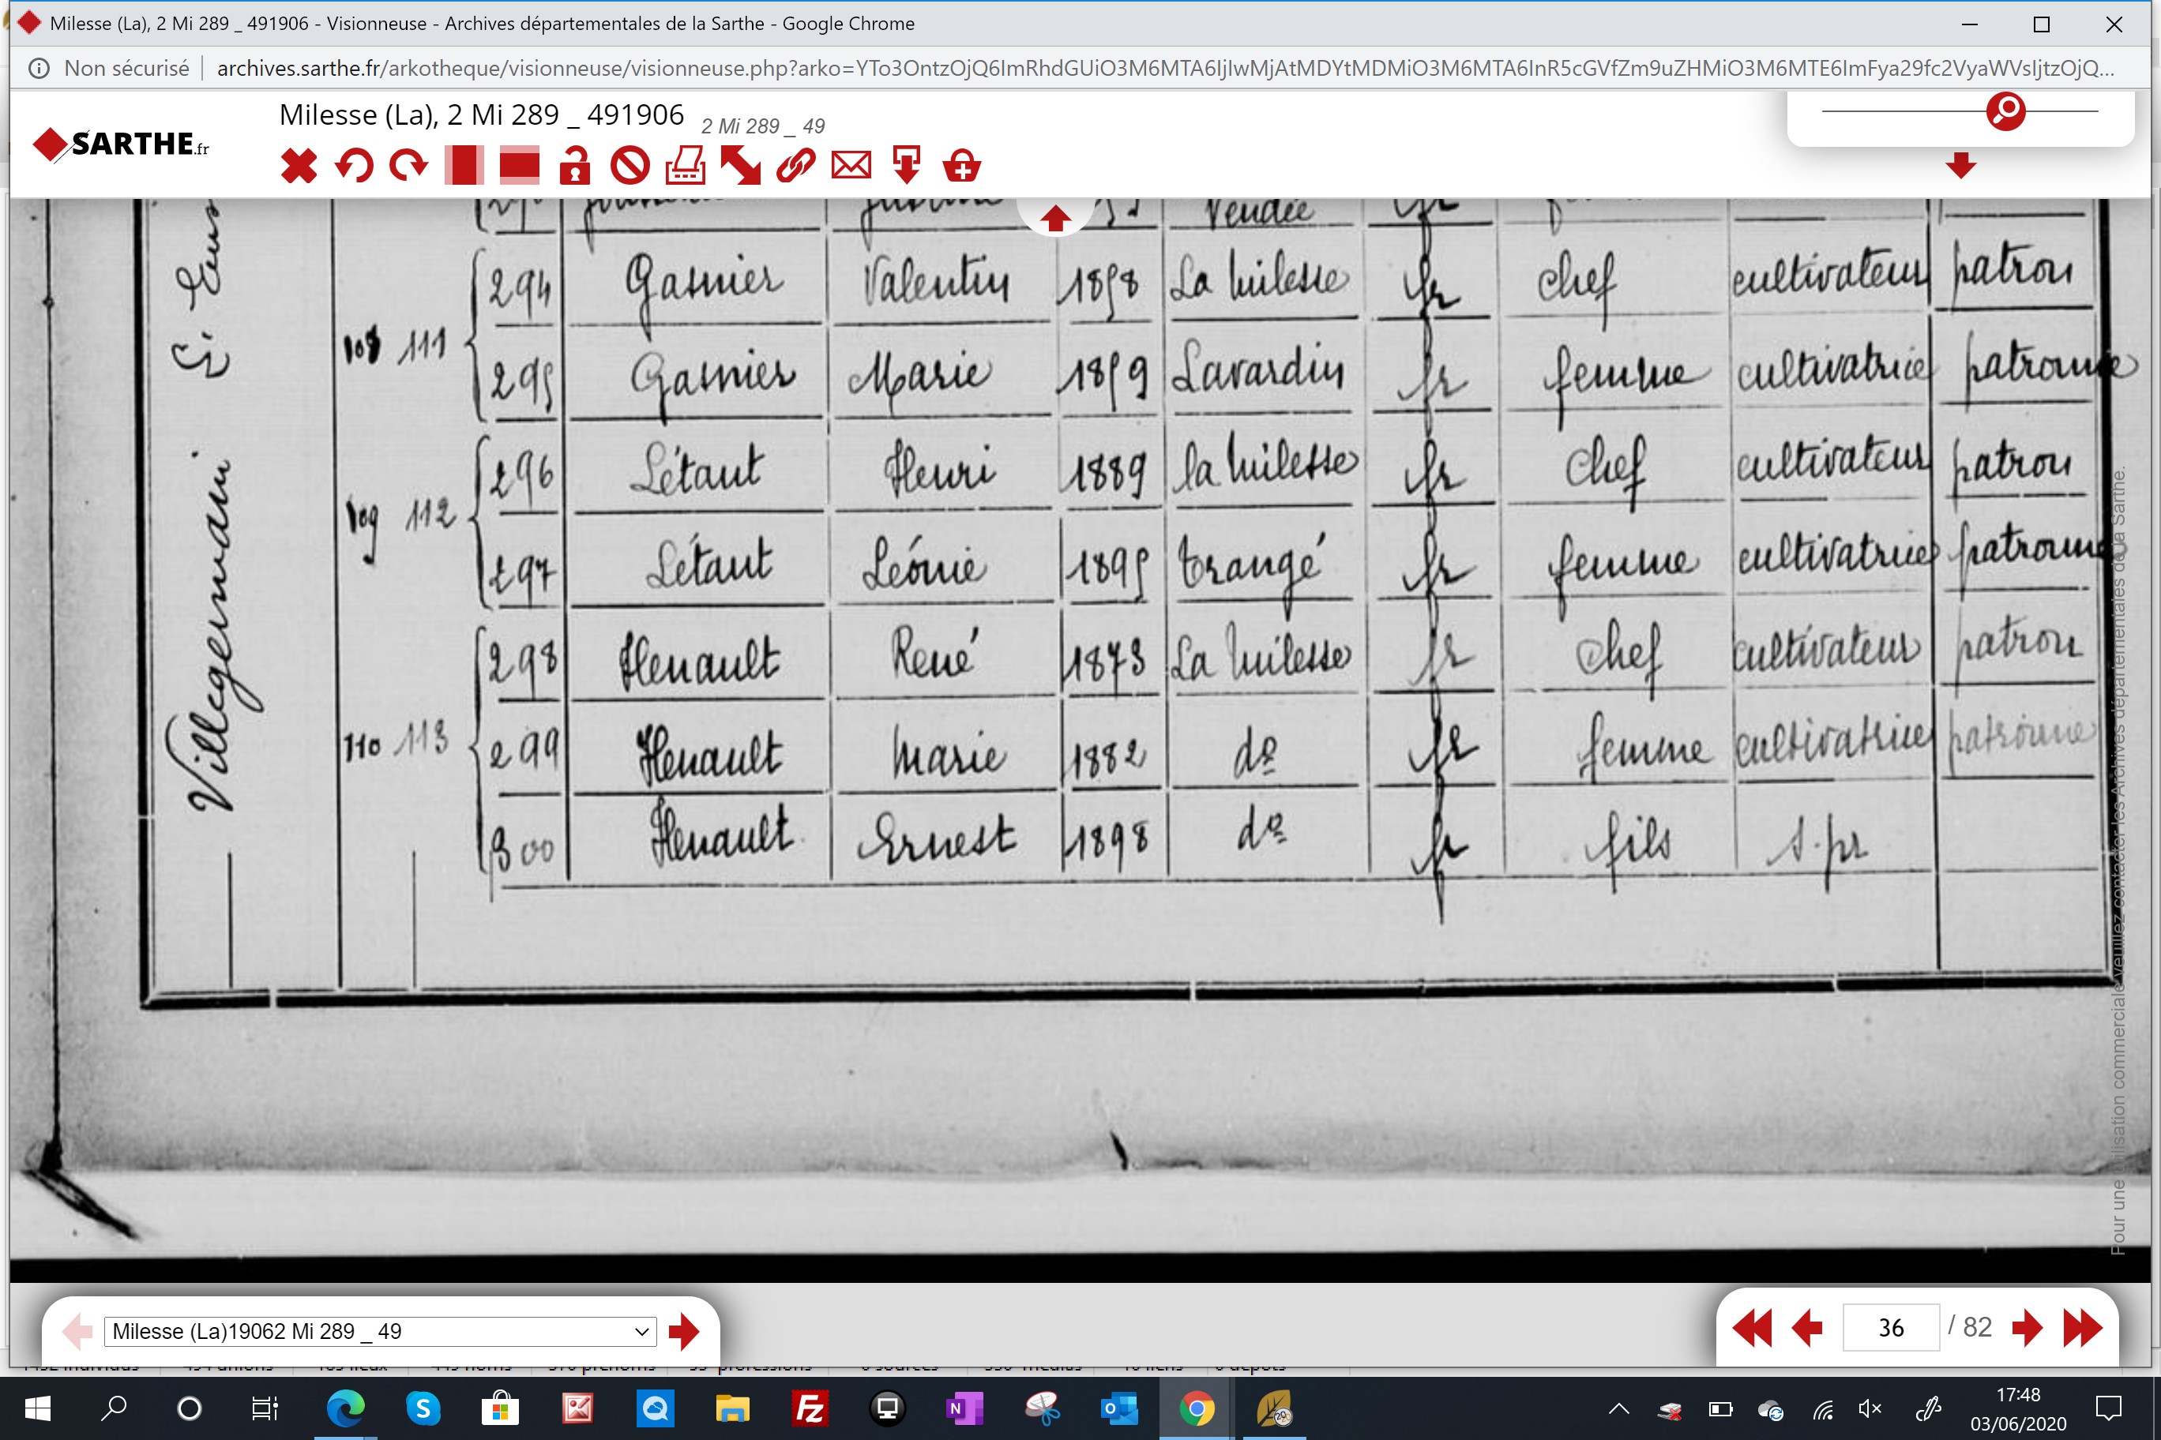Viewport: 2161px width, 1440px height.
Task: Copy permalink with chain link icon
Action: pyautogui.click(x=795, y=167)
